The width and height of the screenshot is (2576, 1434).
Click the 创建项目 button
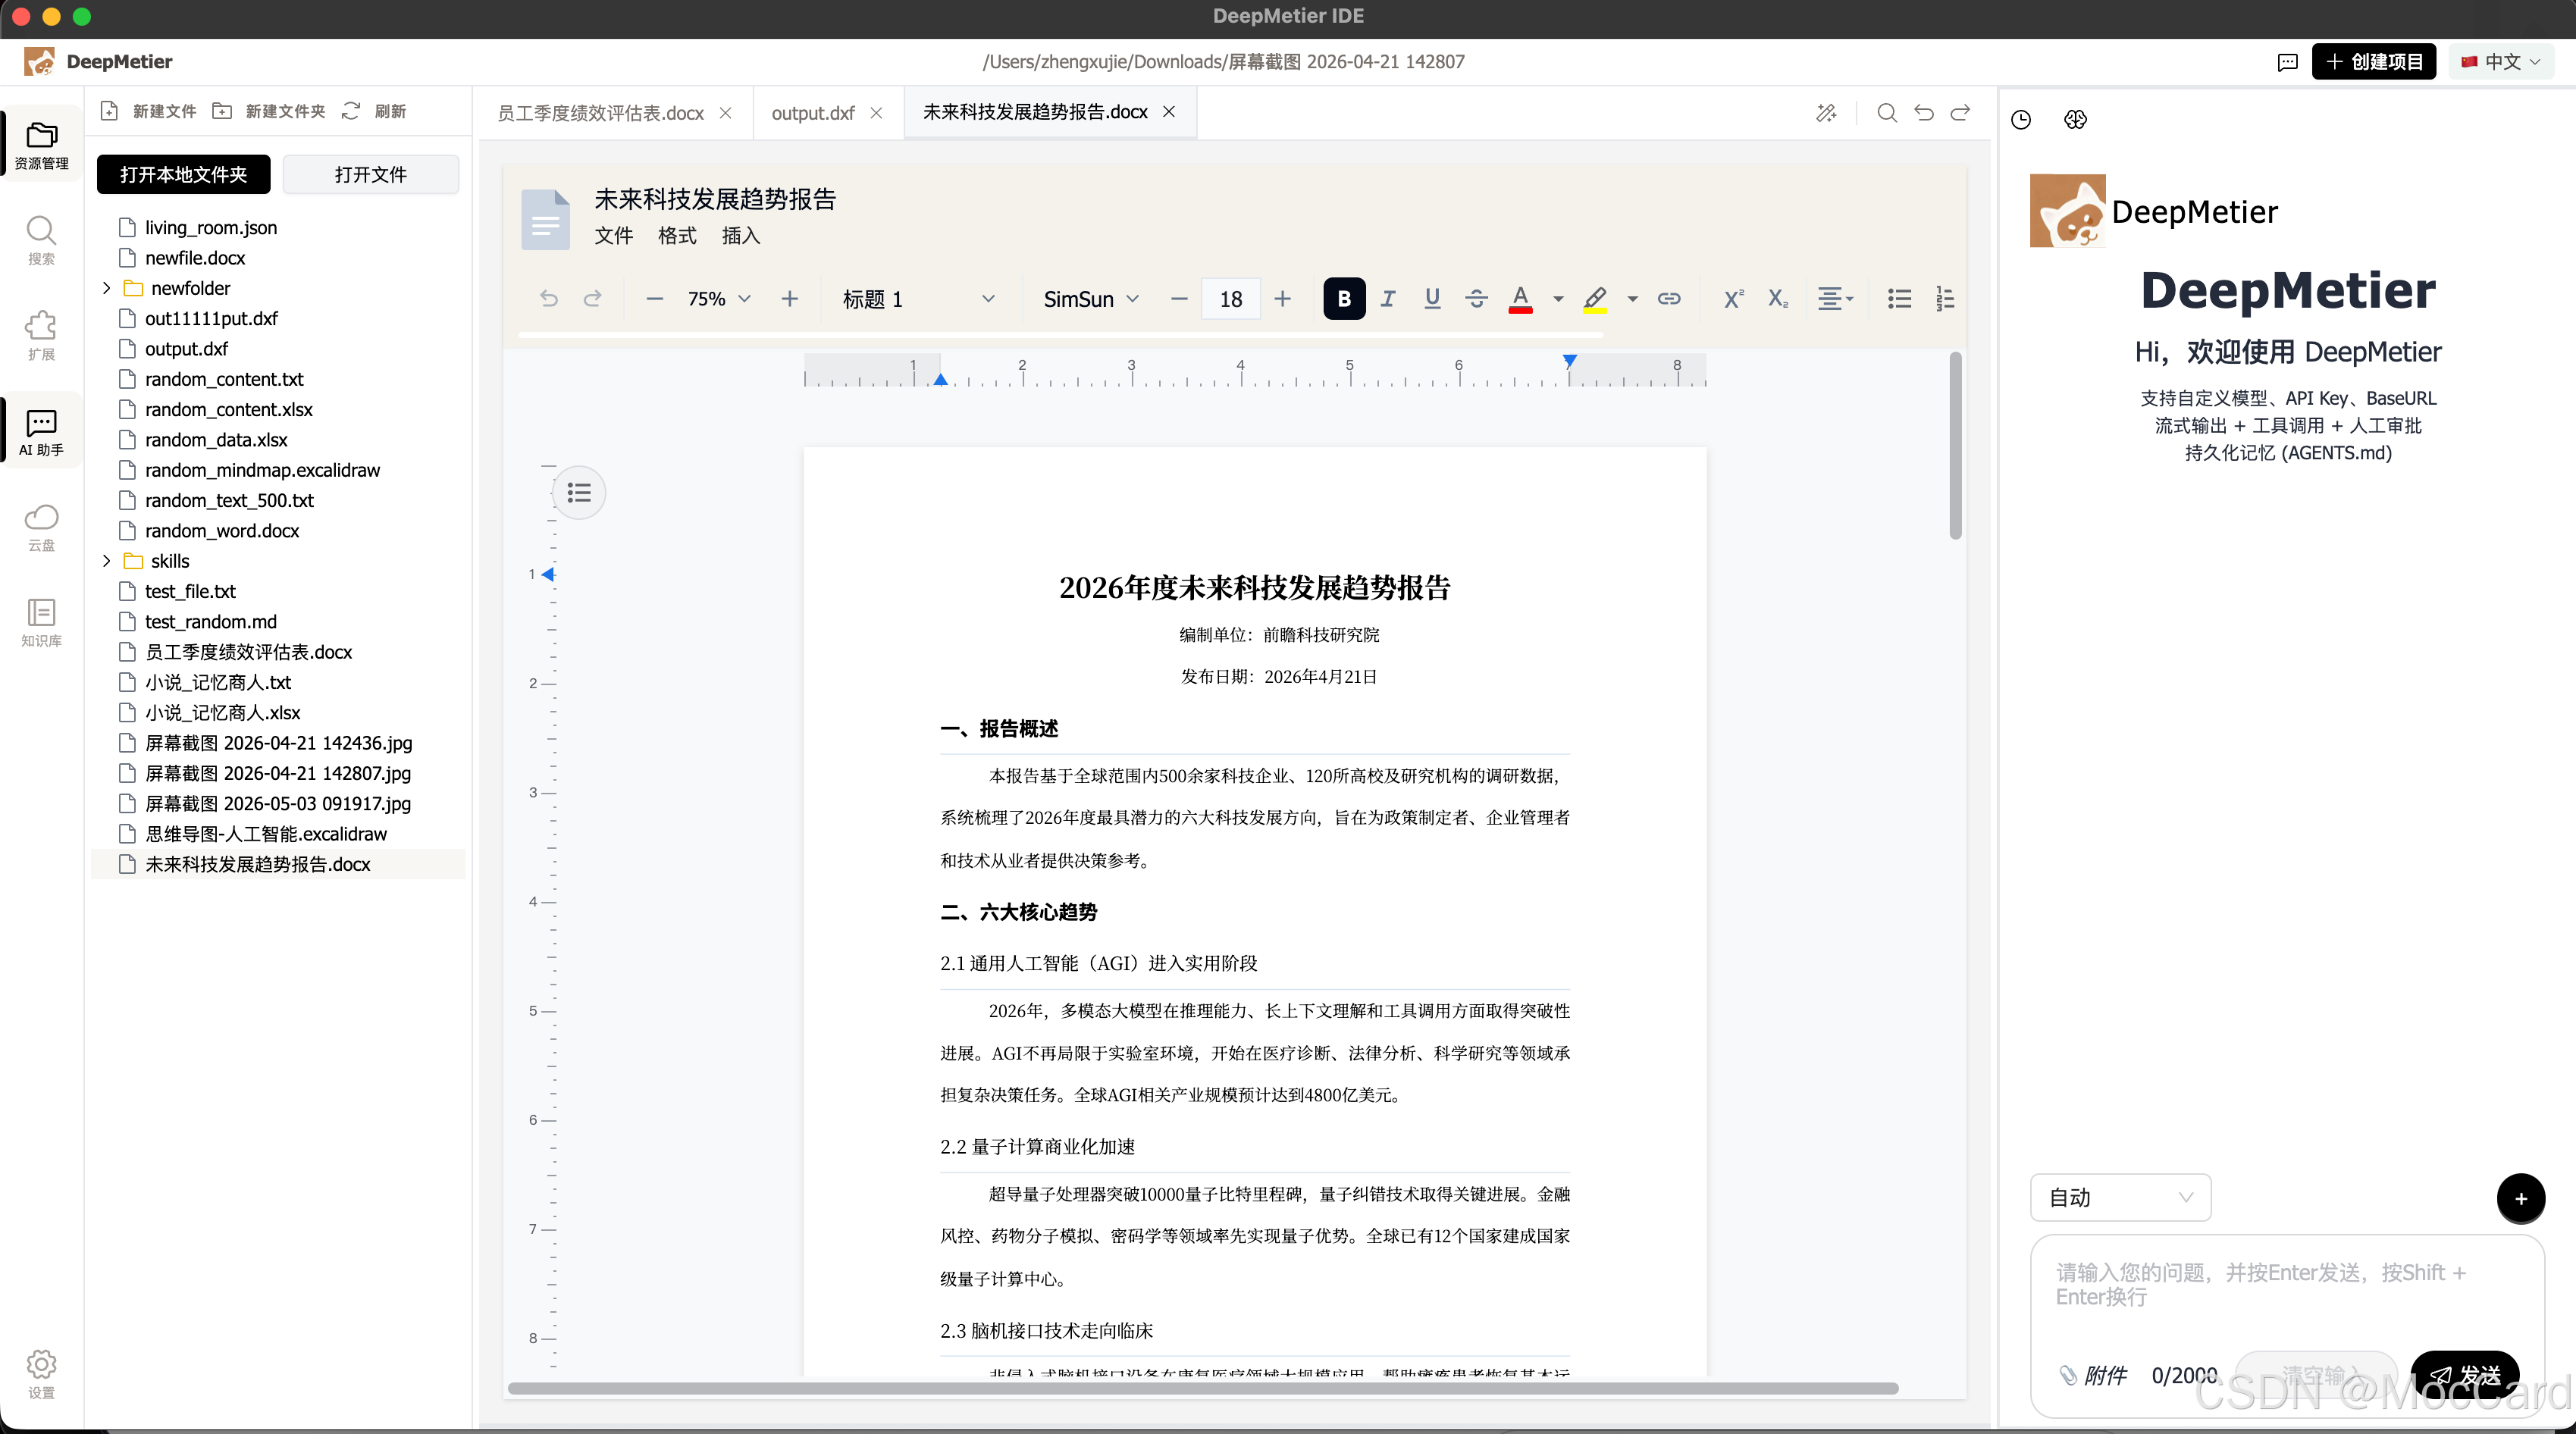coord(2374,62)
